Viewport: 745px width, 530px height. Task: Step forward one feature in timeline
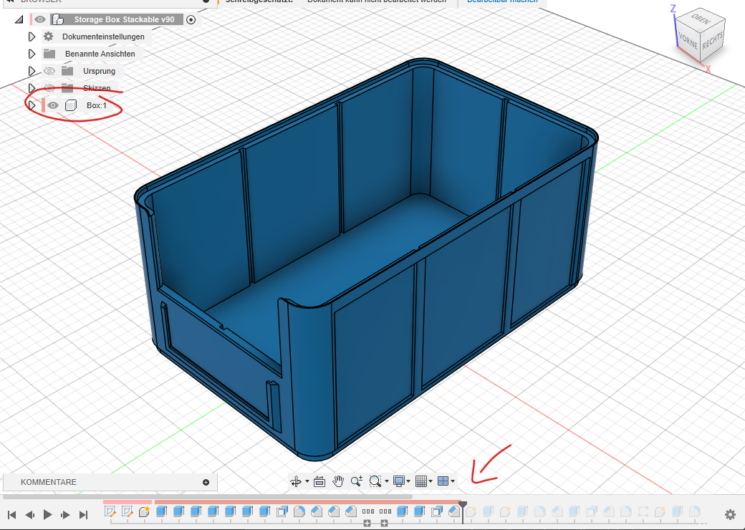point(66,515)
